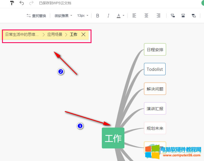
Task: Center align the text
Action: tap(146, 16)
